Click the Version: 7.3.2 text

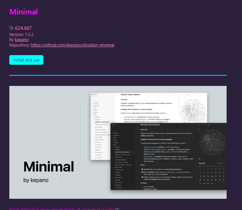(x=21, y=34)
